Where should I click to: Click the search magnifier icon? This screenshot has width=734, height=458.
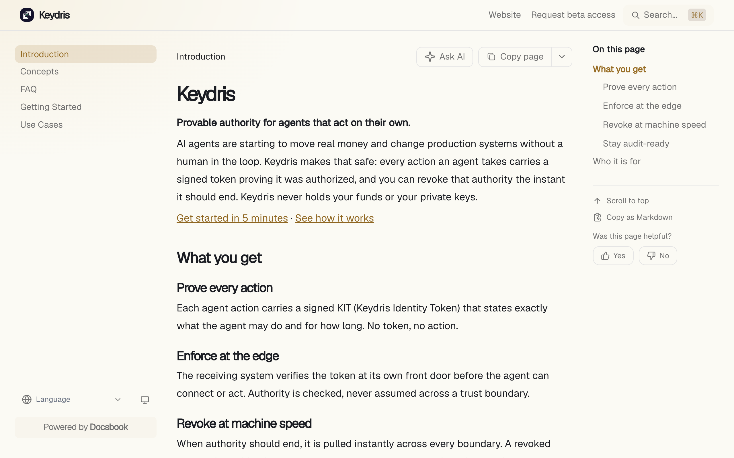click(x=635, y=15)
